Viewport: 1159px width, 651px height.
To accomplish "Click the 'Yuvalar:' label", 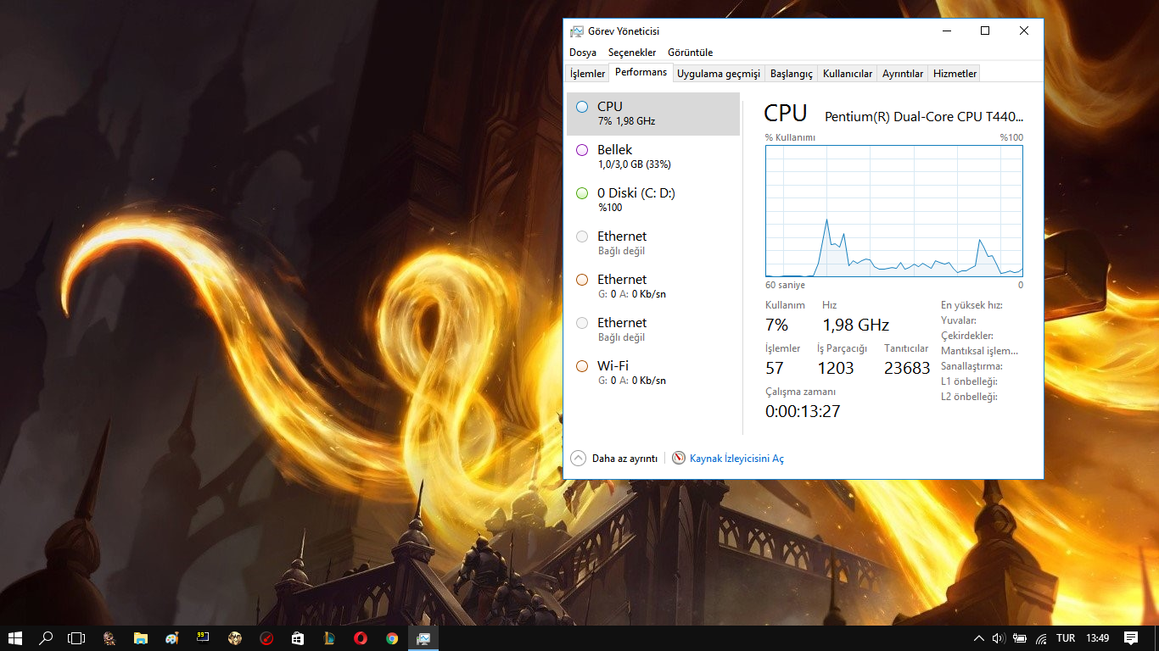I will coord(959,320).
